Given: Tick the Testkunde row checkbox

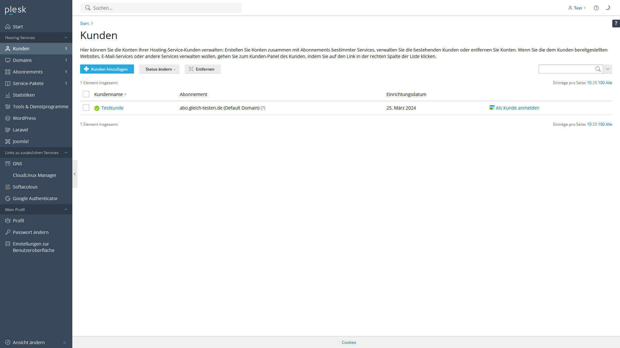Looking at the screenshot, I should click(x=86, y=108).
